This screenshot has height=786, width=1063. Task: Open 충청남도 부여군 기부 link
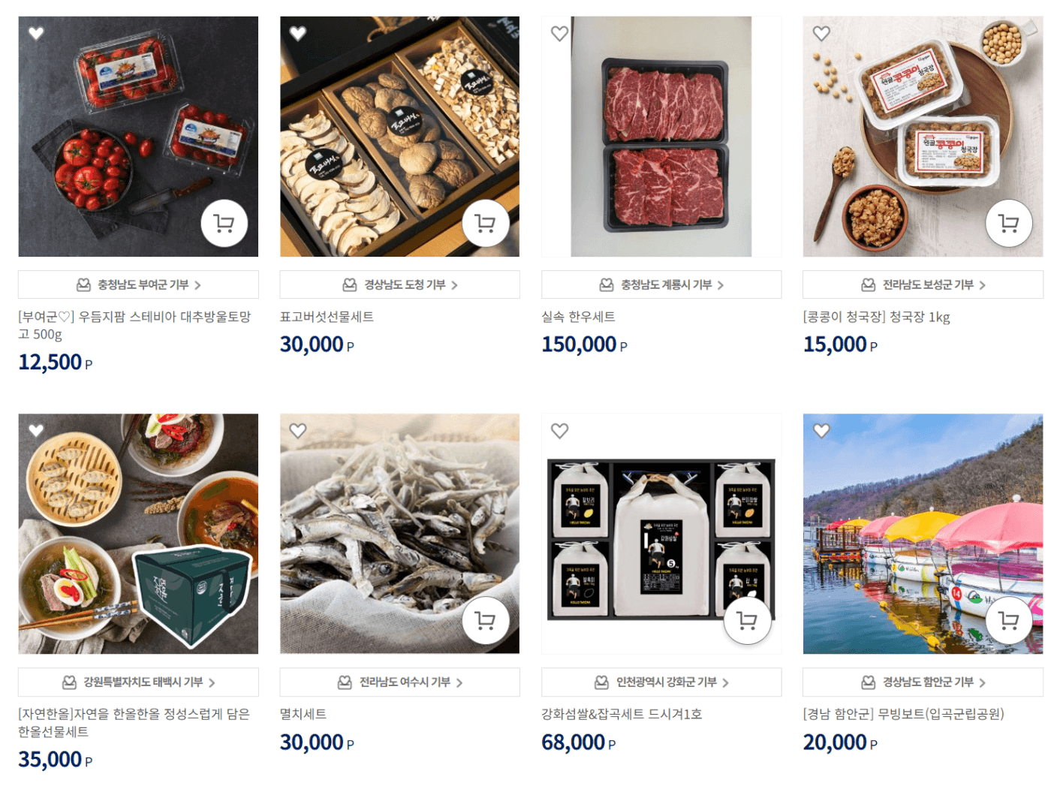(138, 285)
